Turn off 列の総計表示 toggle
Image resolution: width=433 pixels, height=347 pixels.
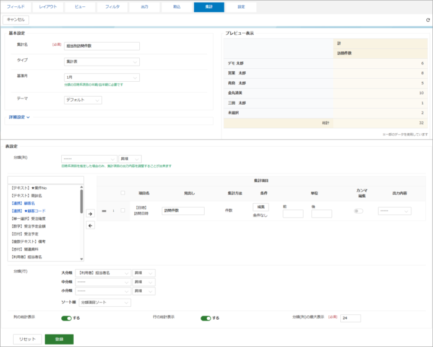66,318
